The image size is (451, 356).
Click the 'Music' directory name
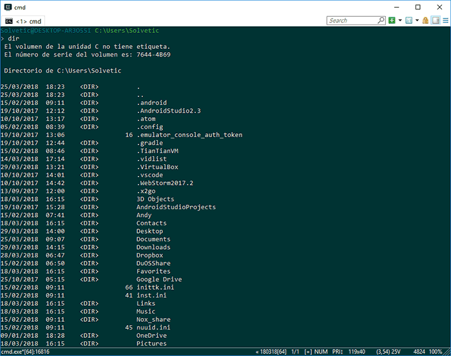(x=146, y=312)
